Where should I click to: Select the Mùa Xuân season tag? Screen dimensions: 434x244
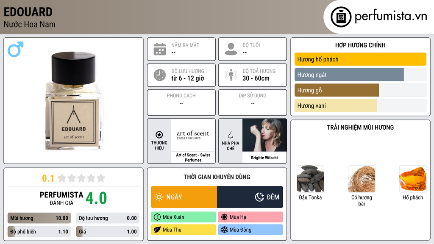(184, 217)
